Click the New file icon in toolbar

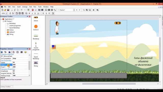pos(2,10)
